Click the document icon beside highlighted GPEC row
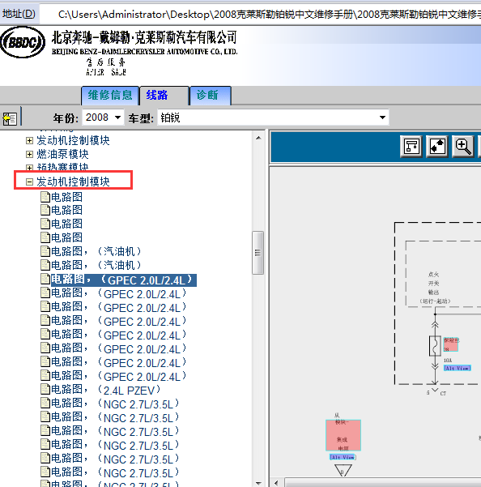The image size is (481, 487). [x=45, y=280]
